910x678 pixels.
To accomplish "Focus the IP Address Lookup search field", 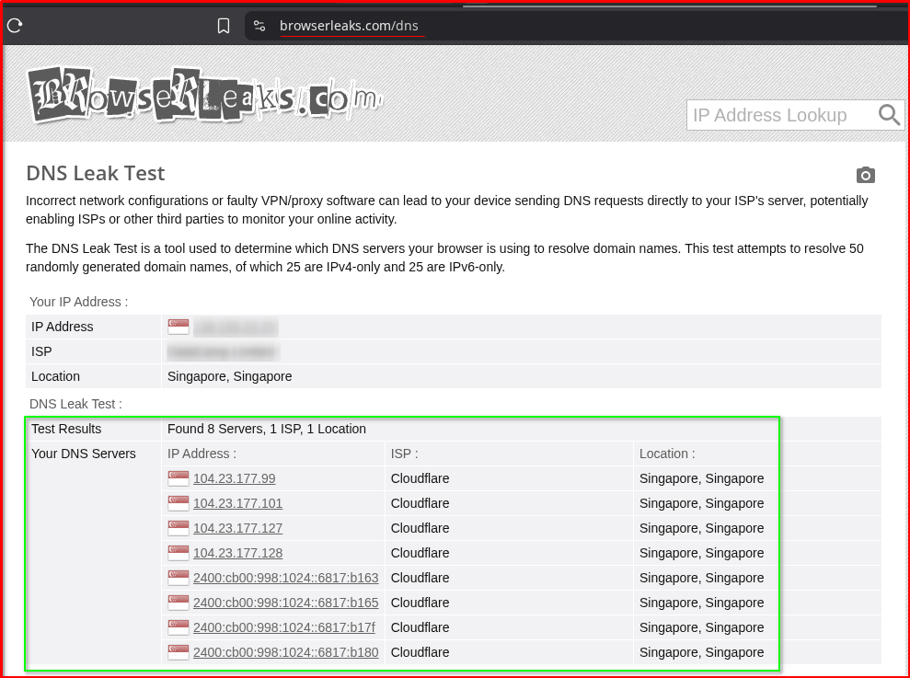I will pyautogui.click(x=780, y=115).
